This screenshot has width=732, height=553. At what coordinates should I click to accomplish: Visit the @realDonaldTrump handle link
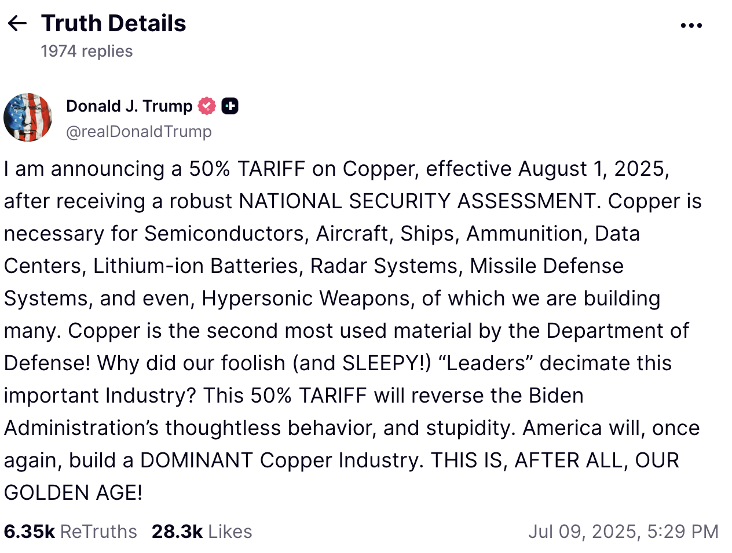pyautogui.click(x=139, y=131)
